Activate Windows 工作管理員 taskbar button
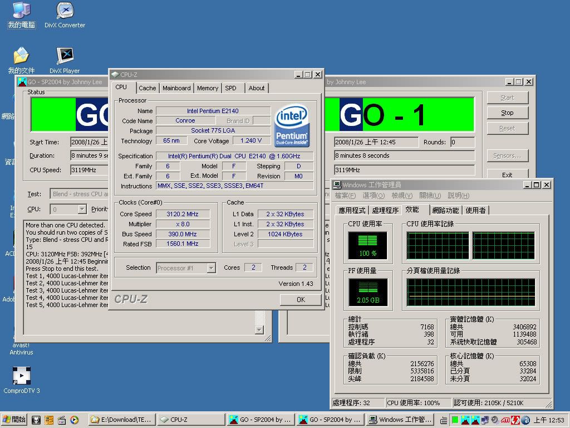The image size is (570, 428). [x=400, y=420]
